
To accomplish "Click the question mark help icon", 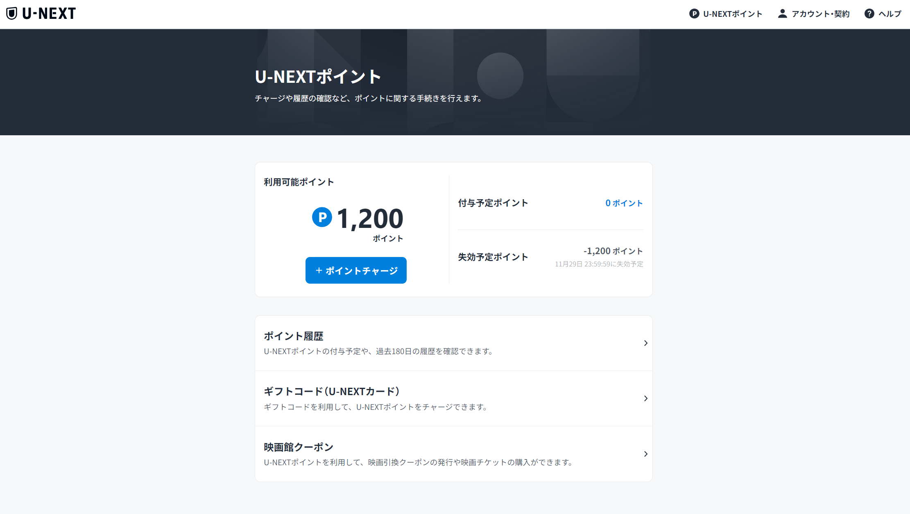I will click(869, 14).
